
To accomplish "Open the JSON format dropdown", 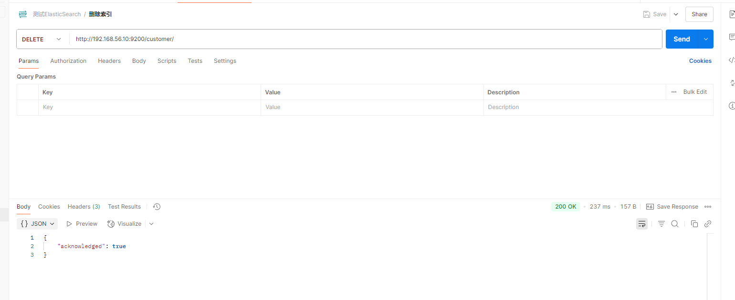I will click(37, 224).
